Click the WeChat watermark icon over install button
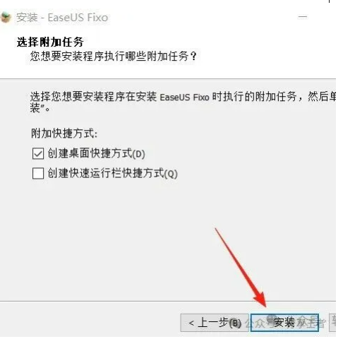The height and width of the screenshot is (339, 343). coord(272,319)
